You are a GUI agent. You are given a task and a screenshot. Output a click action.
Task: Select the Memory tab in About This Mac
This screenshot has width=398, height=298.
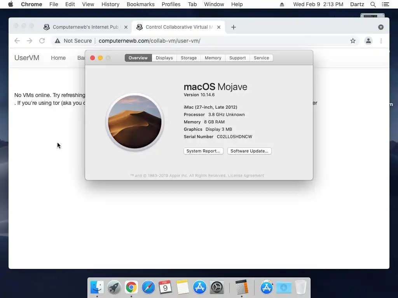pyautogui.click(x=213, y=58)
